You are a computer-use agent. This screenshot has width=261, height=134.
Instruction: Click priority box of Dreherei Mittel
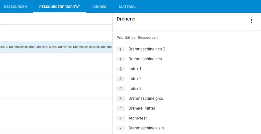coord(120,108)
